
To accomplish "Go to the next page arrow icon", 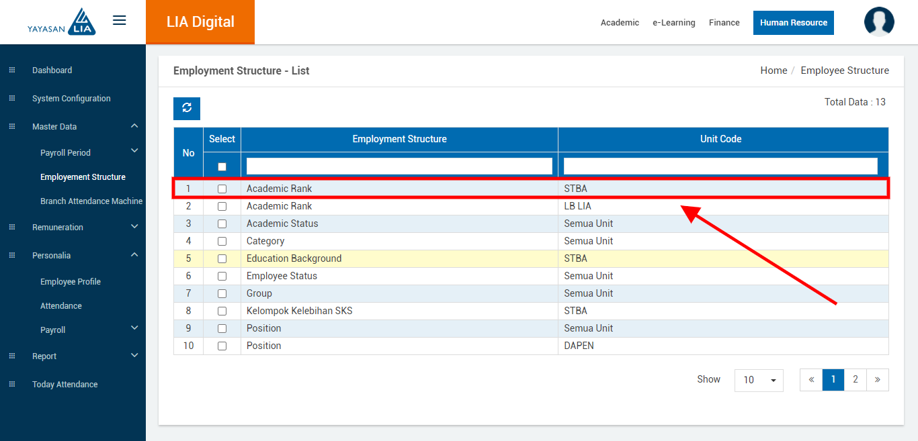I will tap(877, 379).
